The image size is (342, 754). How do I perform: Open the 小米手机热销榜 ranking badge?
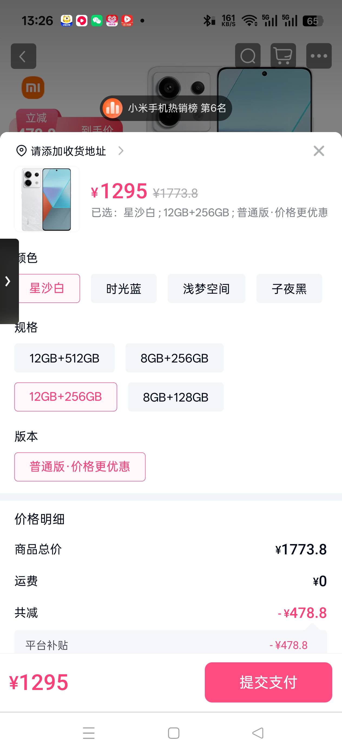tap(166, 108)
